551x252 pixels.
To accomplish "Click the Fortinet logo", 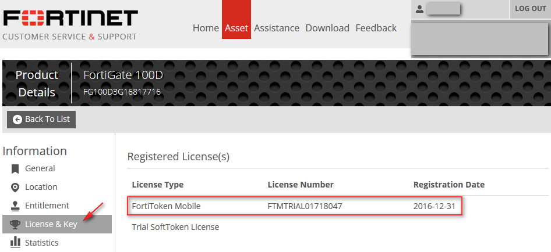I will [x=70, y=18].
